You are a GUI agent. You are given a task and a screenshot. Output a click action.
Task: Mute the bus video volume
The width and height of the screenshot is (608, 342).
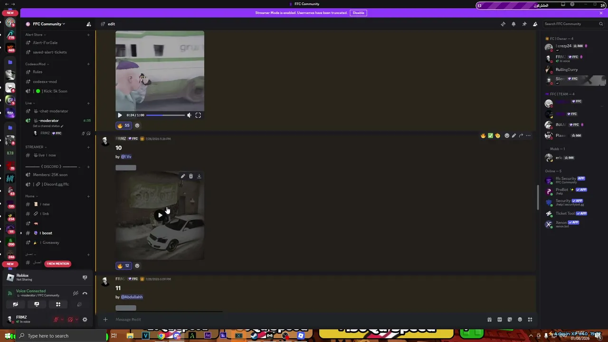tap(189, 115)
